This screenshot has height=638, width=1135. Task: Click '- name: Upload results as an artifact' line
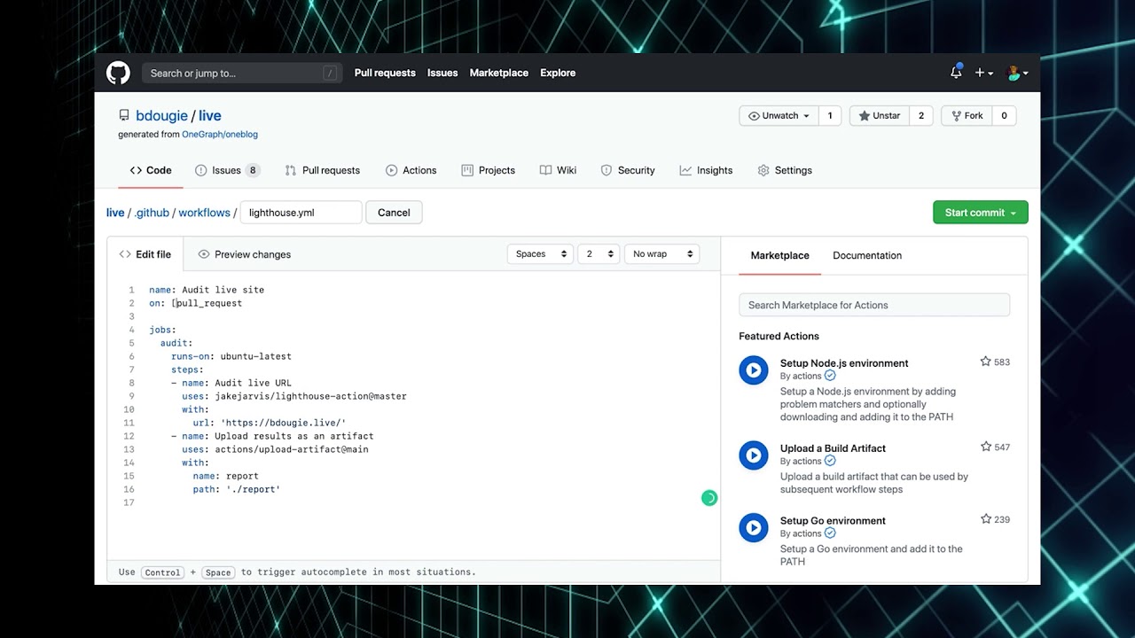click(272, 436)
